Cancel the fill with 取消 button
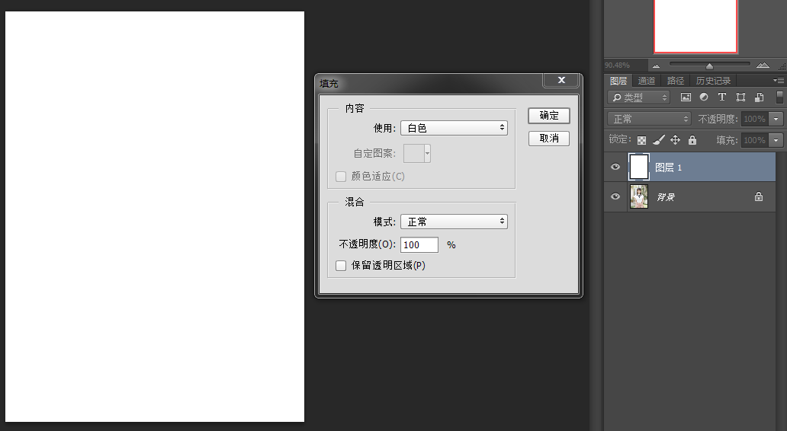The image size is (787, 431). coord(549,139)
